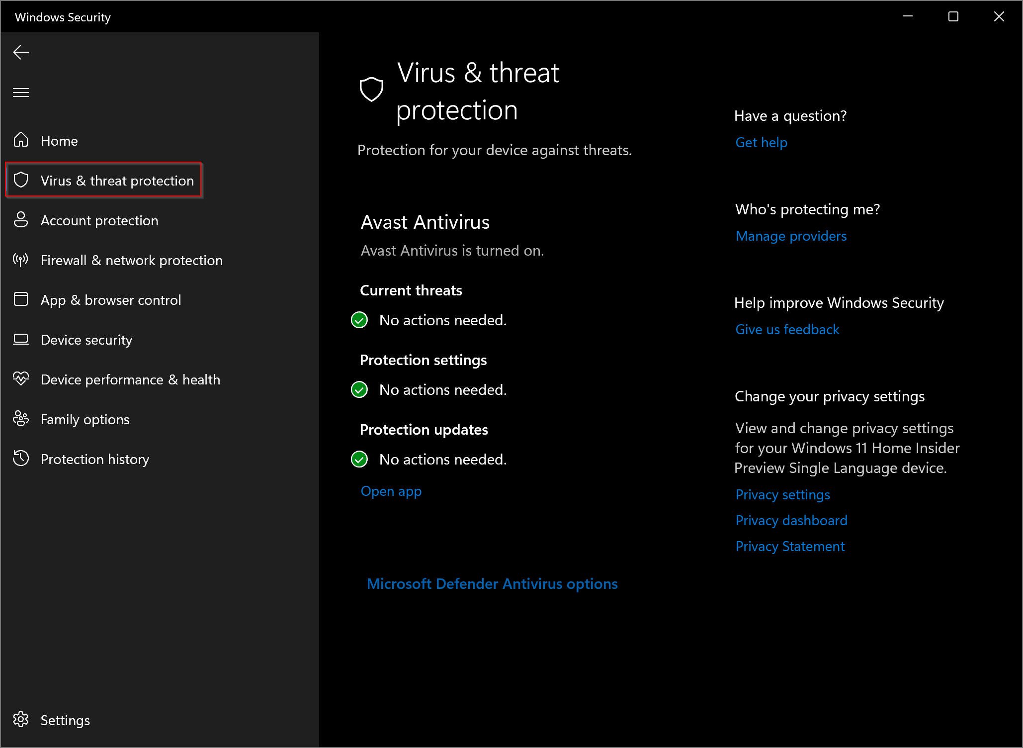1023x748 pixels.
Task: Click the Device performance heart icon
Action: click(21, 378)
